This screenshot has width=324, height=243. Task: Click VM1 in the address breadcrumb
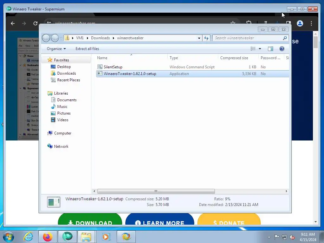click(80, 38)
